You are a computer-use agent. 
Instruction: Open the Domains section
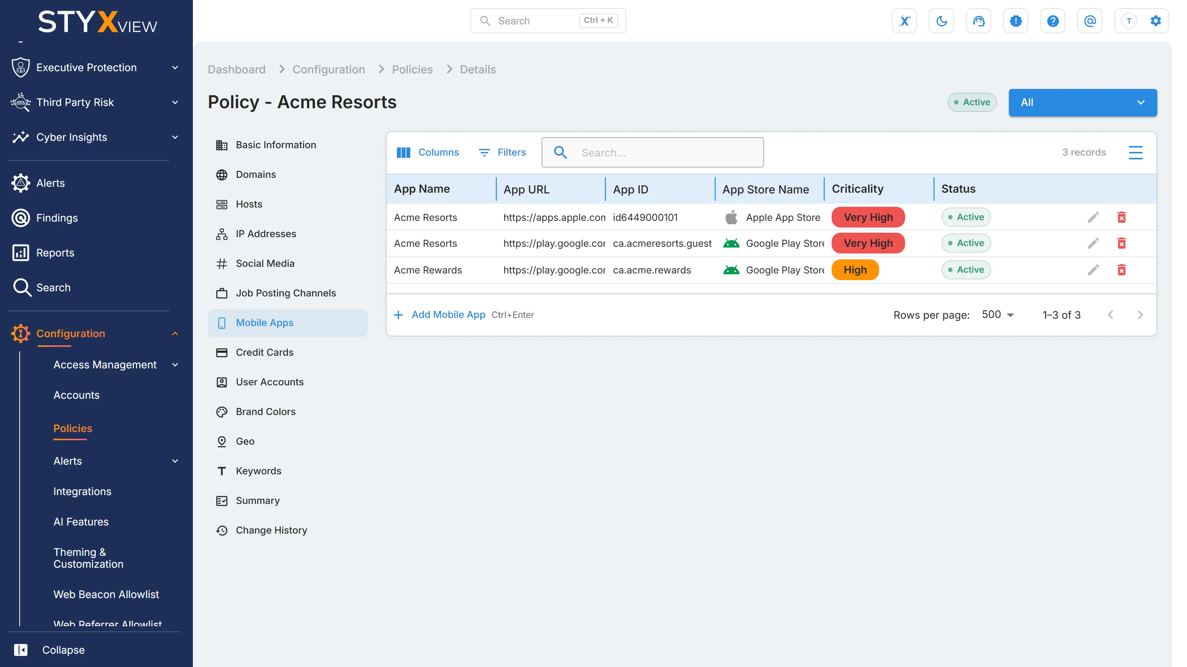coord(287,175)
